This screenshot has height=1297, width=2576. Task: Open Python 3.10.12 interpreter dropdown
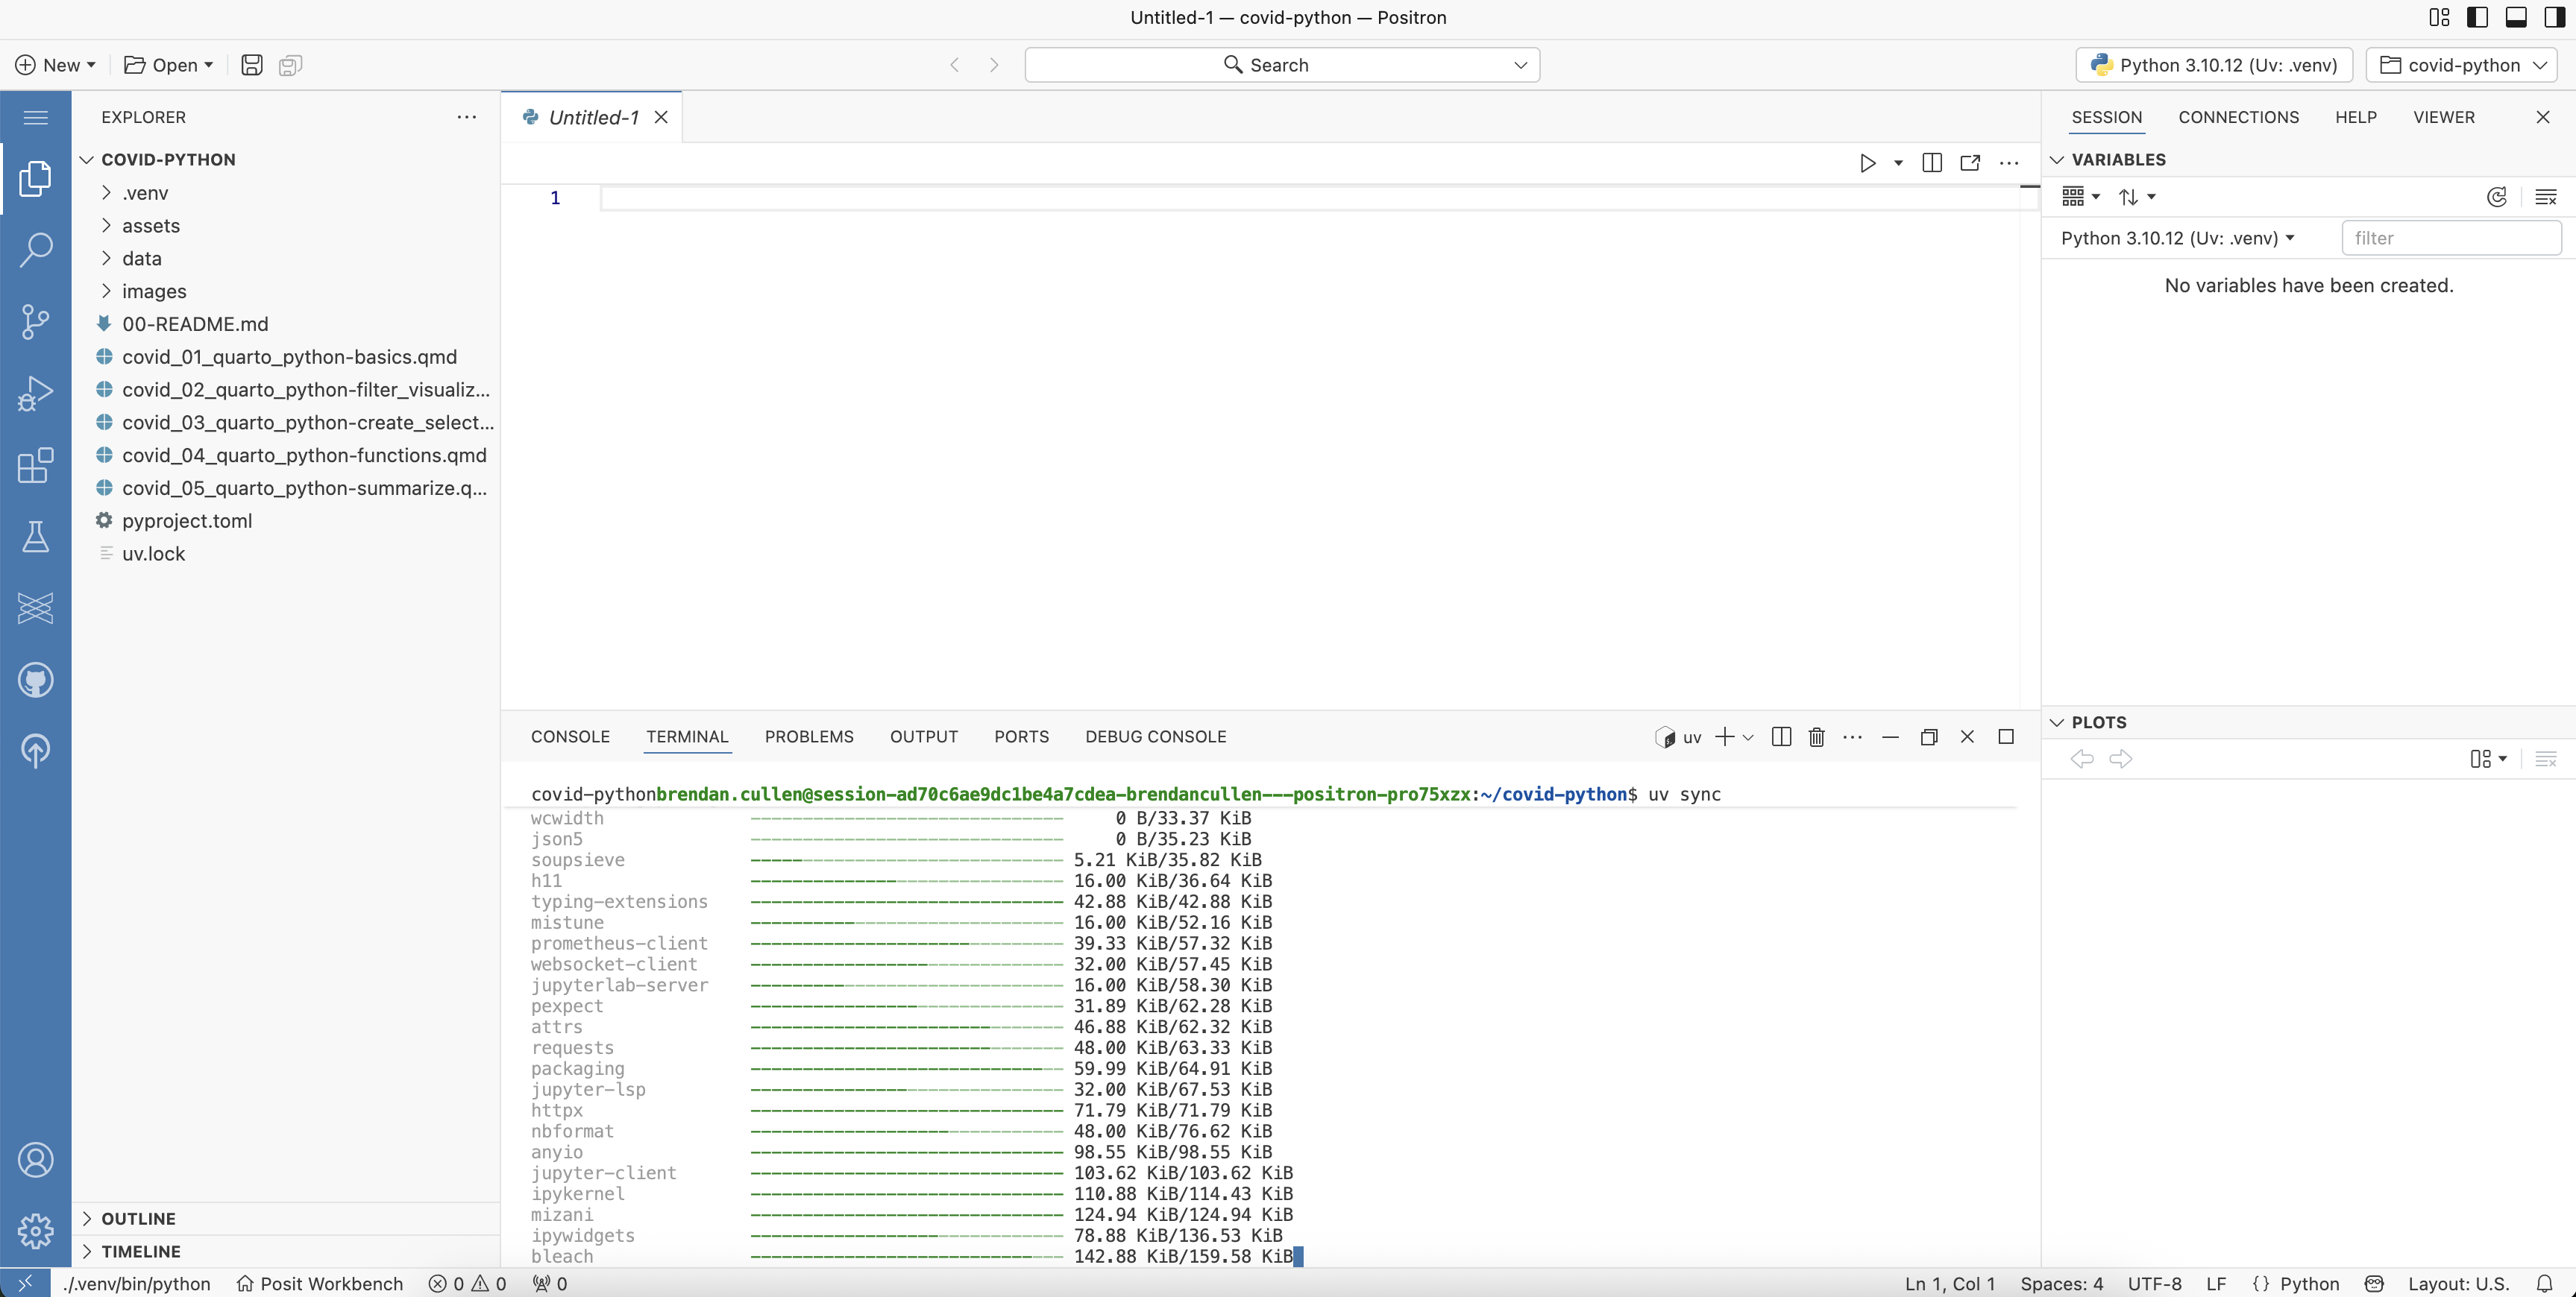[x=2214, y=65]
